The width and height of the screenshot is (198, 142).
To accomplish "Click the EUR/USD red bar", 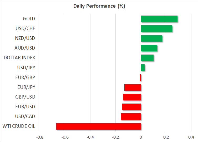I will tap(131, 107).
